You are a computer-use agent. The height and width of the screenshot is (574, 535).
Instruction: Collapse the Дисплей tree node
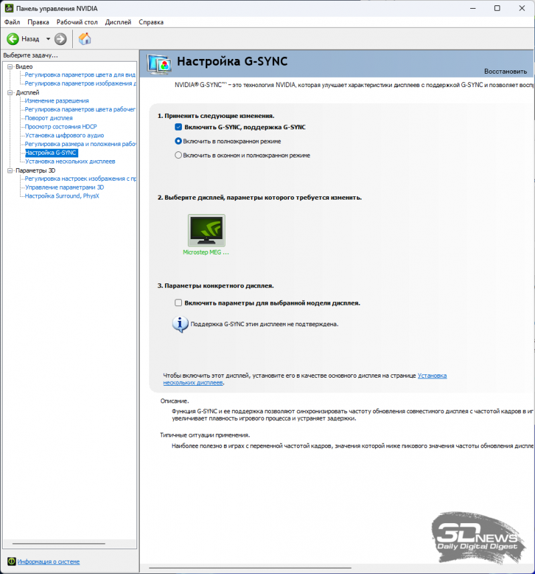point(10,92)
